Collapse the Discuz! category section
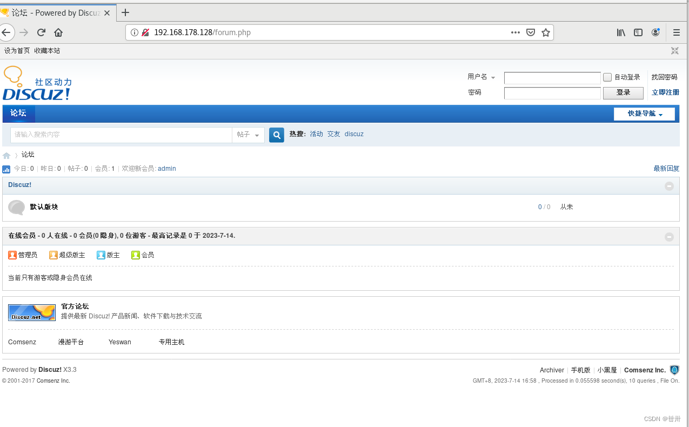The height and width of the screenshot is (427, 689). pos(669,185)
